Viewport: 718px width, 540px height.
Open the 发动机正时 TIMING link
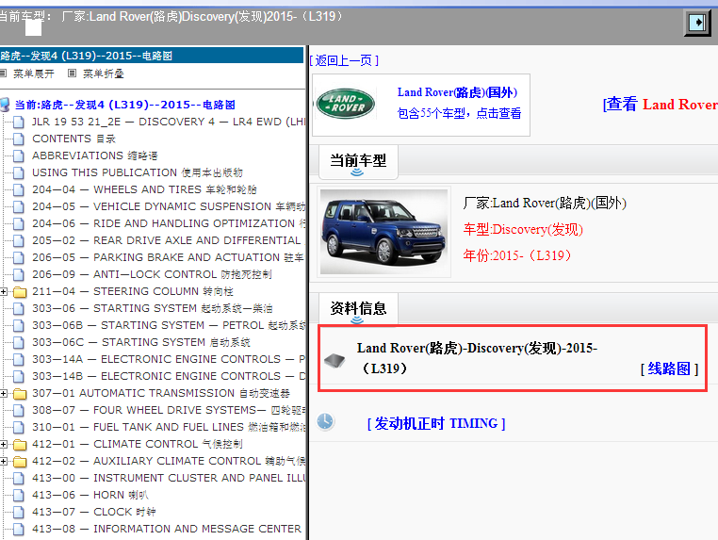(436, 423)
